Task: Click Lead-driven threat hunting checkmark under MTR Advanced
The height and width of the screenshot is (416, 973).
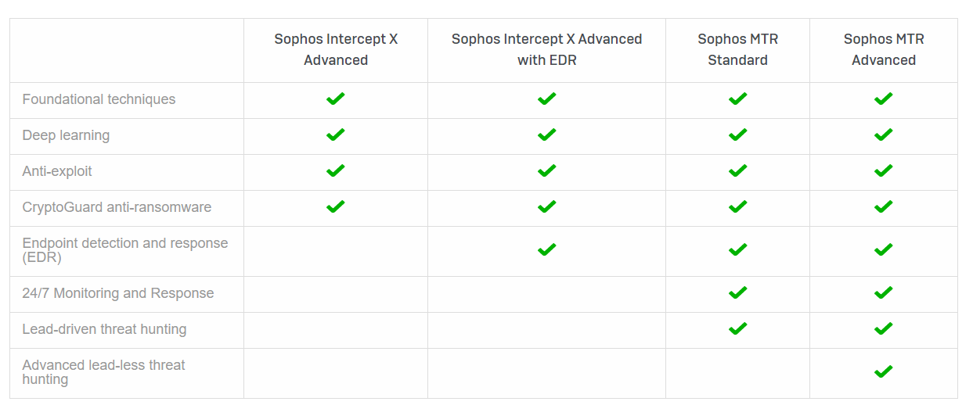Action: pyautogui.click(x=883, y=329)
